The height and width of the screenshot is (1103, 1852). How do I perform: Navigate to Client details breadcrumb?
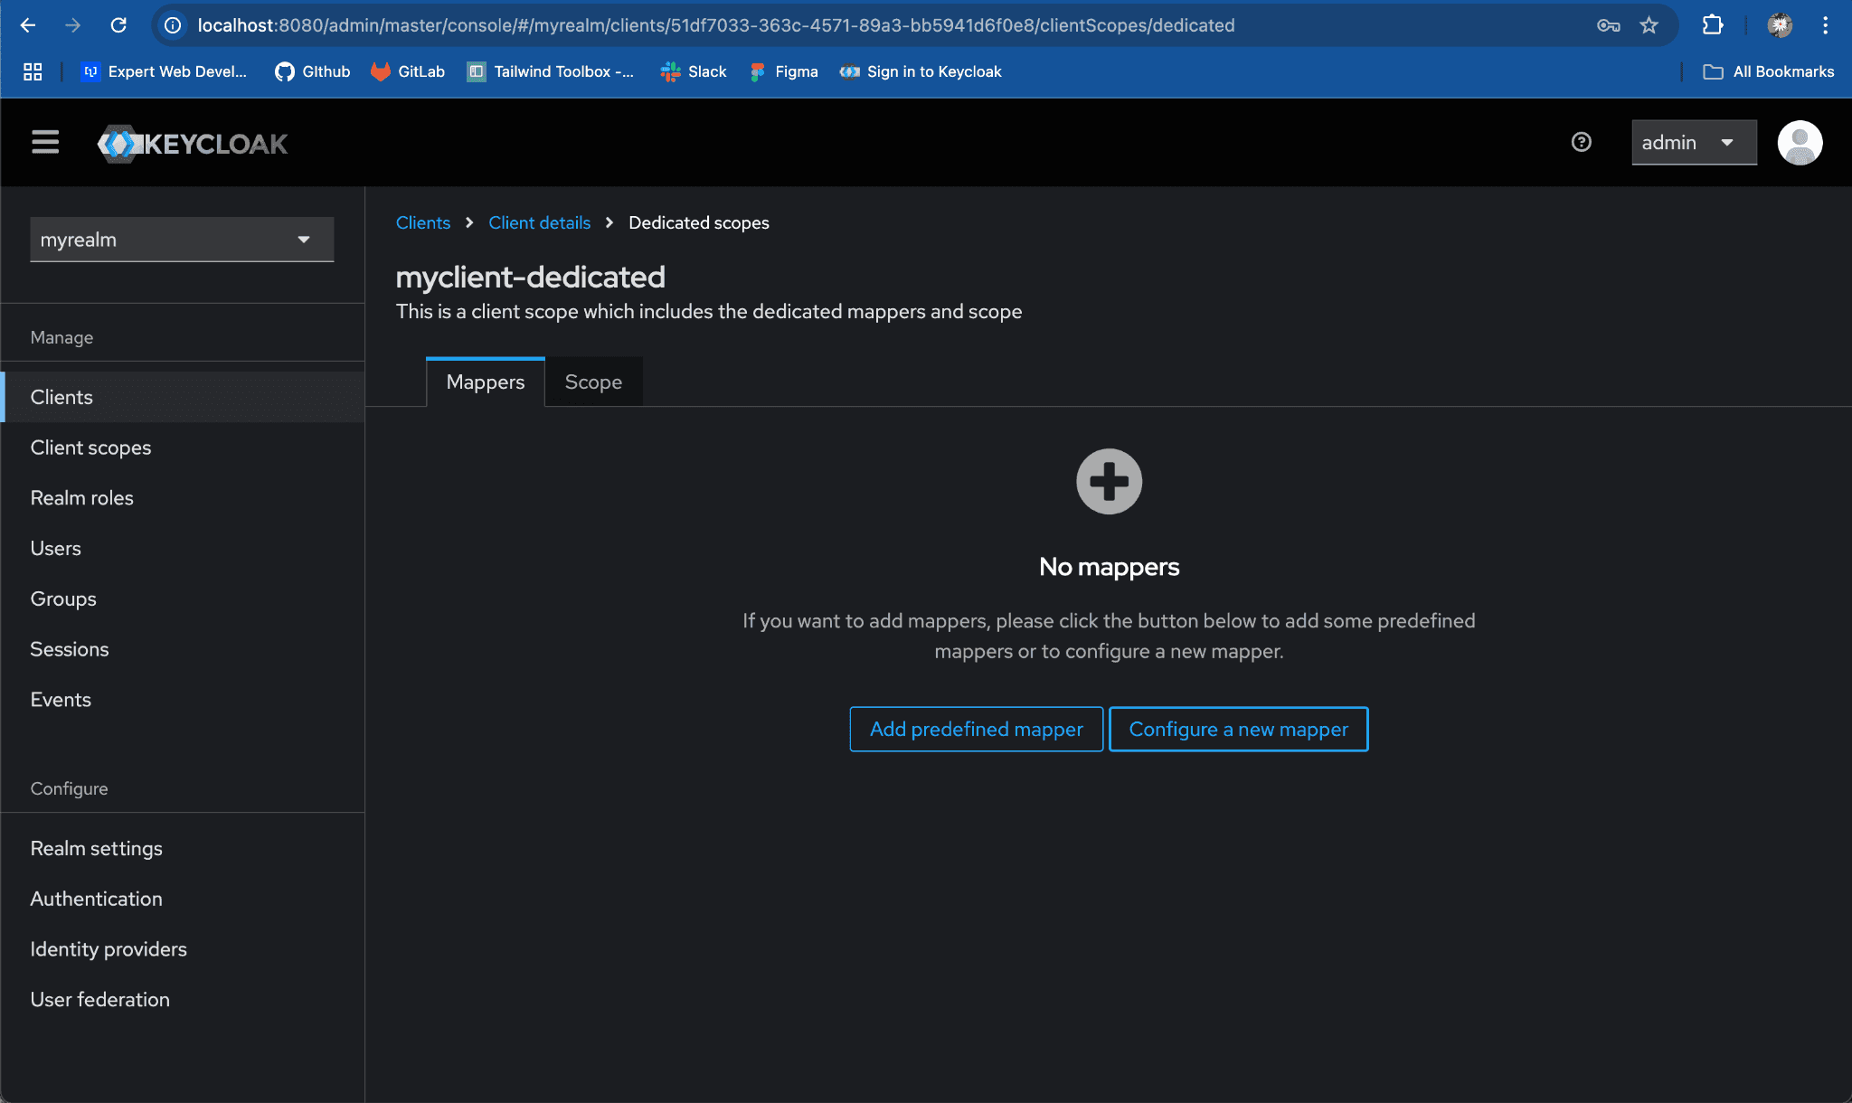tap(539, 222)
